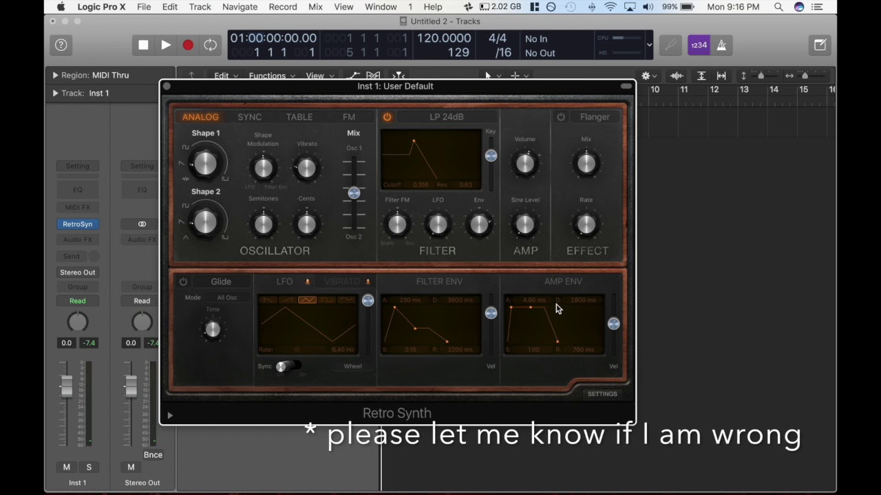Screen dimensions: 881x495
Task: Open the Navigate menu
Action: (240, 7)
